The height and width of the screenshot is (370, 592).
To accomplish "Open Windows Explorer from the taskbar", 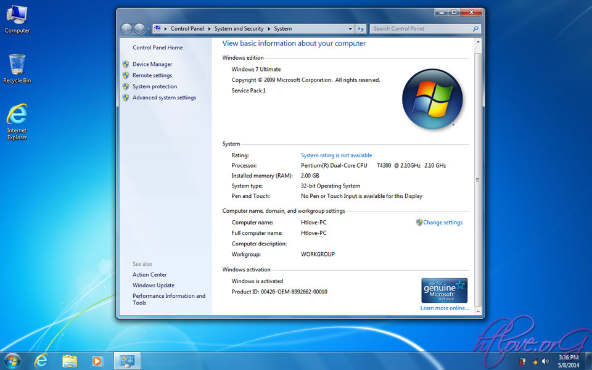I will 69,361.
